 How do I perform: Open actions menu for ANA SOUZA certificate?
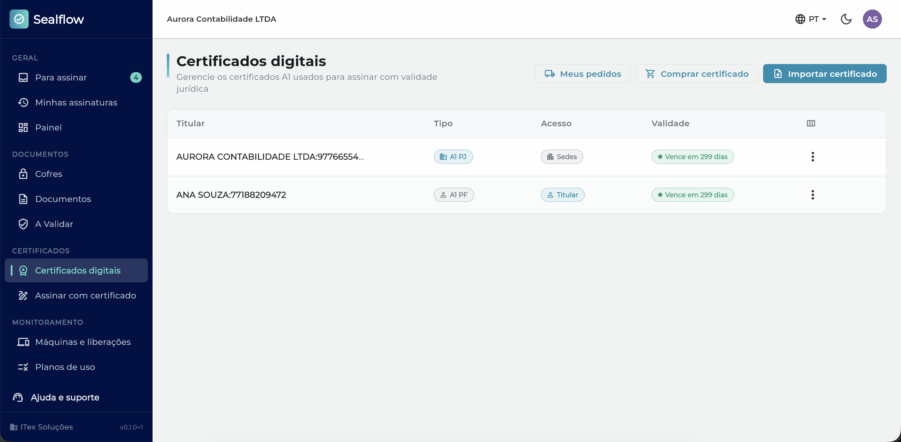pyautogui.click(x=813, y=194)
